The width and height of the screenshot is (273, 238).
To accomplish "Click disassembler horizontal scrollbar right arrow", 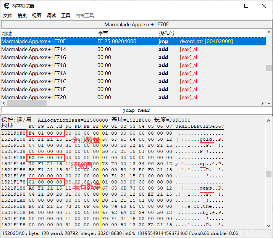I will click(x=263, y=103).
